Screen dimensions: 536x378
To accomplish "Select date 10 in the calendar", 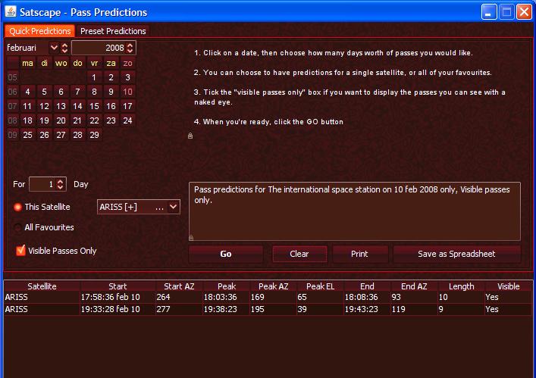I will coord(127,92).
